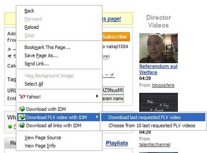Screen dimensions: 207x153
Task: Select Download FLV video with IDM
Action: [58, 117]
